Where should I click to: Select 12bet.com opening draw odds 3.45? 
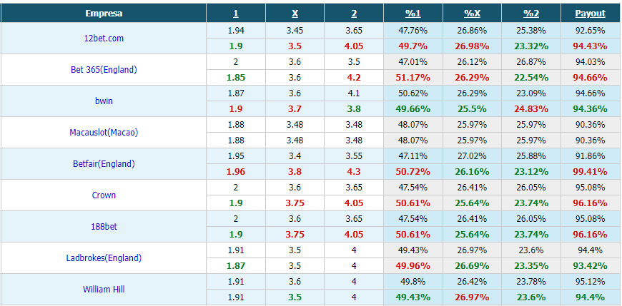(295, 31)
